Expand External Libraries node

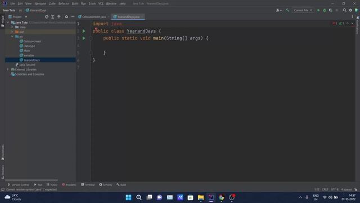coord(8,69)
